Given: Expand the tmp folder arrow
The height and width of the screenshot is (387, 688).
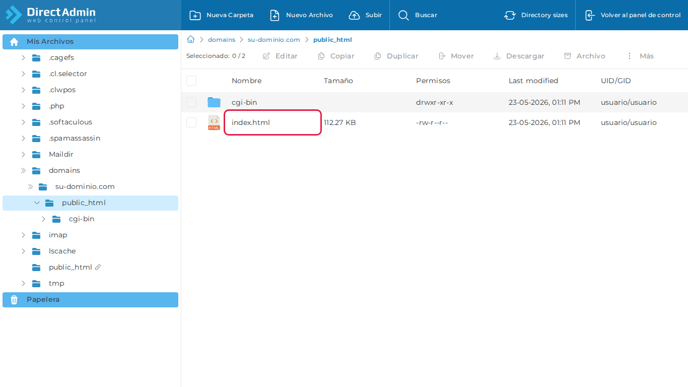Looking at the screenshot, I should tap(23, 283).
